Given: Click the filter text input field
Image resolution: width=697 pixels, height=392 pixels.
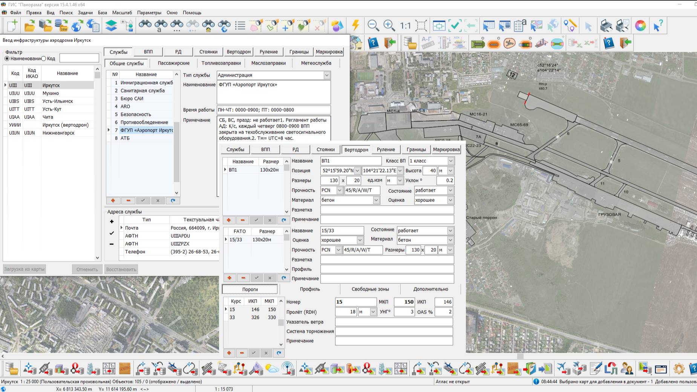Looking at the screenshot, I should pyautogui.click(x=79, y=58).
